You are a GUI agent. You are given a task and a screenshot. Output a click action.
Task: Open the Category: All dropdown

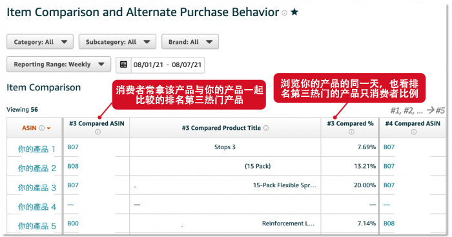[x=40, y=42]
